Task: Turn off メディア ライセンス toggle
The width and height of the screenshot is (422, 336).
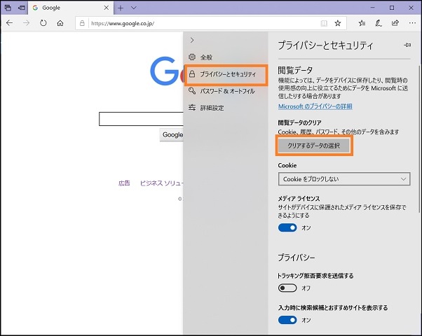Action: click(287, 227)
